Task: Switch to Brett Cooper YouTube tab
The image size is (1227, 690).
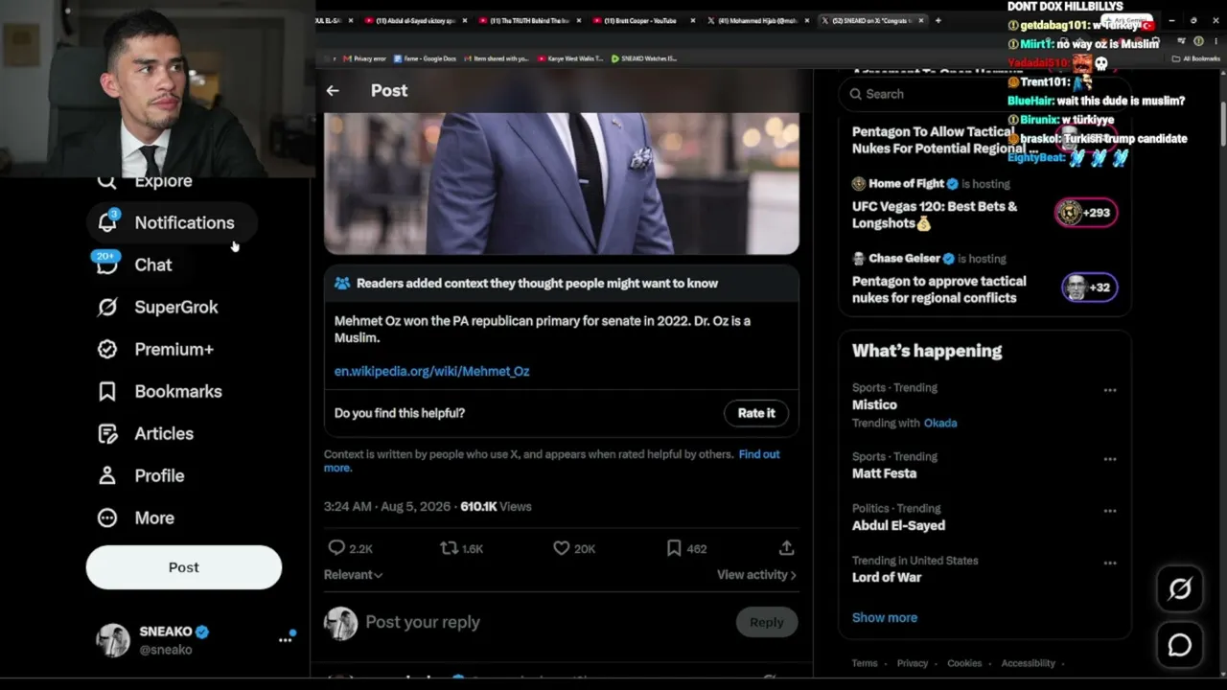Action: [x=642, y=20]
